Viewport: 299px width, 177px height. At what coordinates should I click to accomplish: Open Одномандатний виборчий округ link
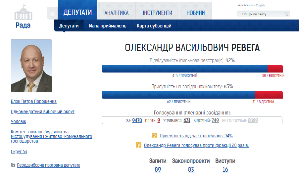[42, 111]
